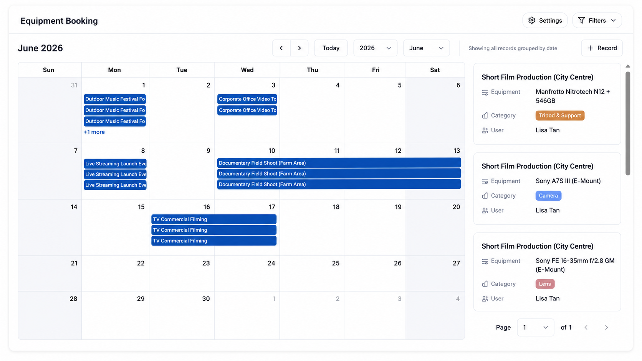The width and height of the screenshot is (642, 361).
Task: Click Manfrotto Nitrotech N12 + 546GB text
Action: click(x=573, y=96)
